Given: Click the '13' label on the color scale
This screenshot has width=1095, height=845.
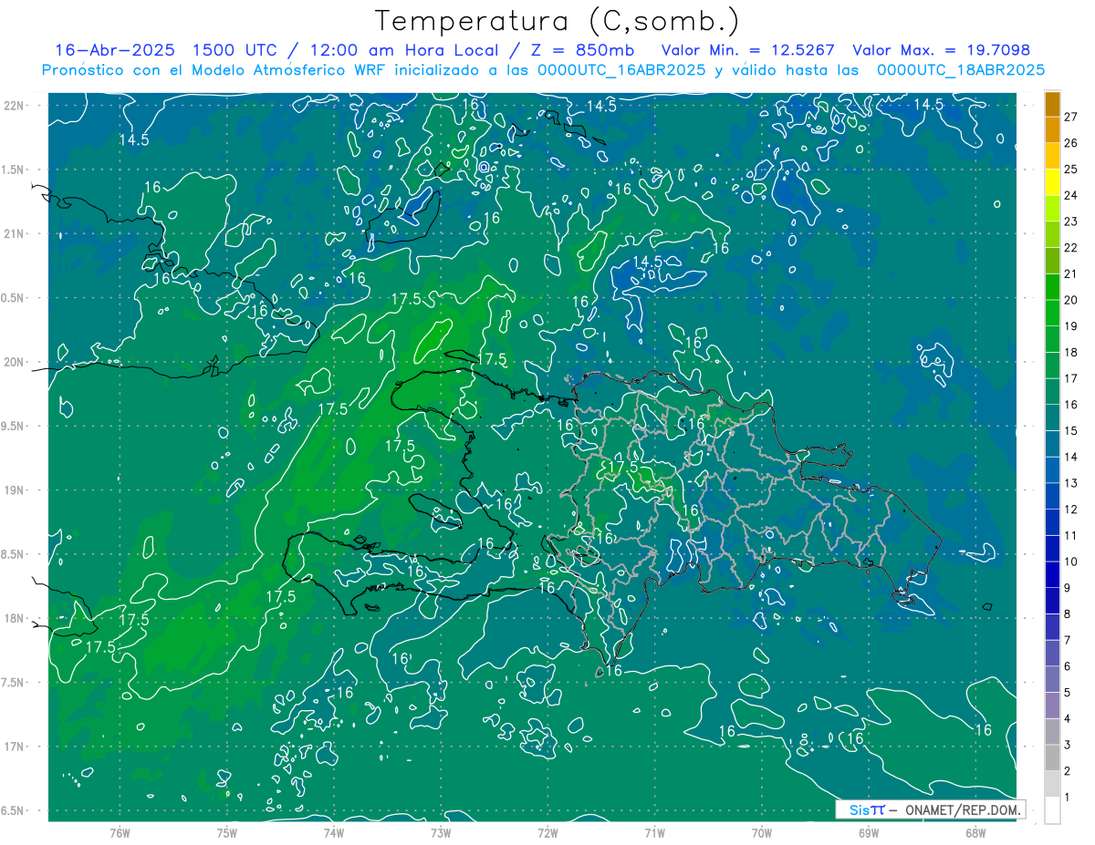Looking at the screenshot, I should 1071,483.
